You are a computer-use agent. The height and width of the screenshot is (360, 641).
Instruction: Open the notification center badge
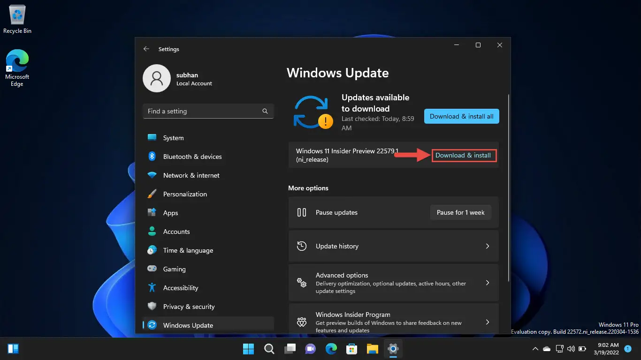coord(627,349)
